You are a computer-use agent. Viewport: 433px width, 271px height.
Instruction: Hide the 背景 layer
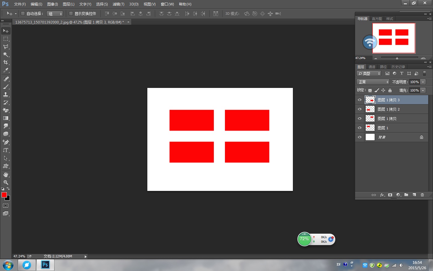pyautogui.click(x=360, y=137)
